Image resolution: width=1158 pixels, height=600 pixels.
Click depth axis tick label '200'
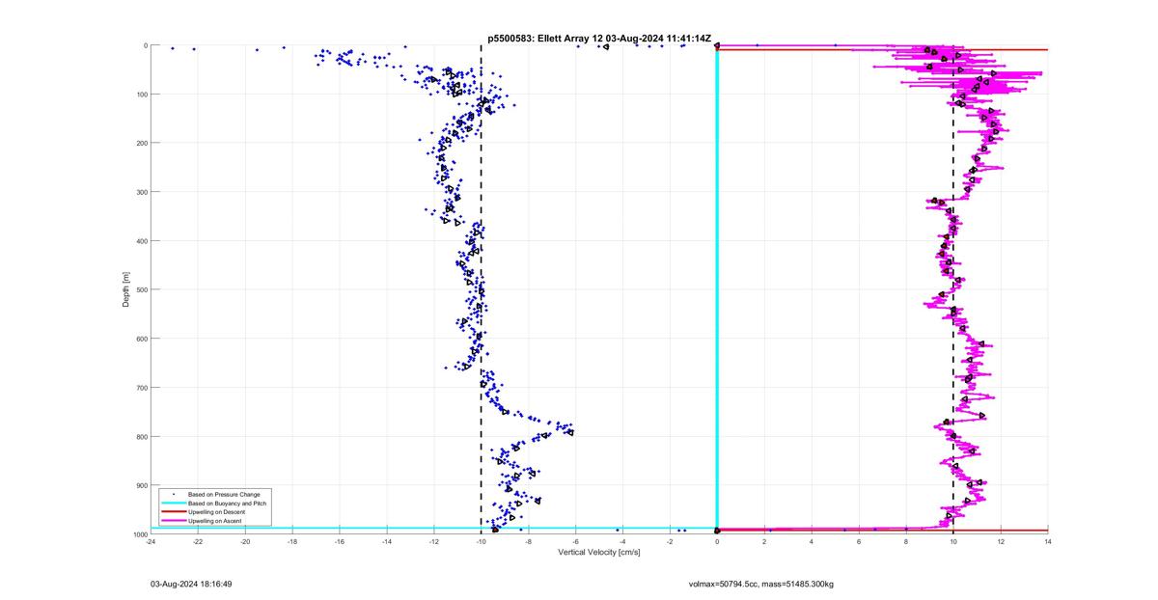point(140,143)
